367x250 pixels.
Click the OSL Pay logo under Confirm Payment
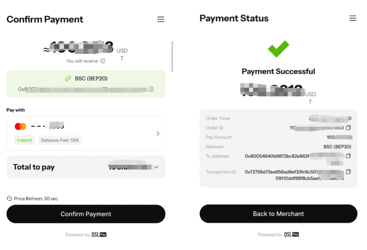(99, 235)
